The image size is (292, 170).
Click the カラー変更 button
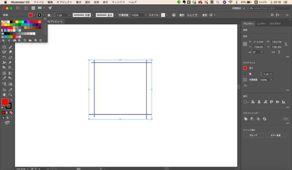[276, 135]
